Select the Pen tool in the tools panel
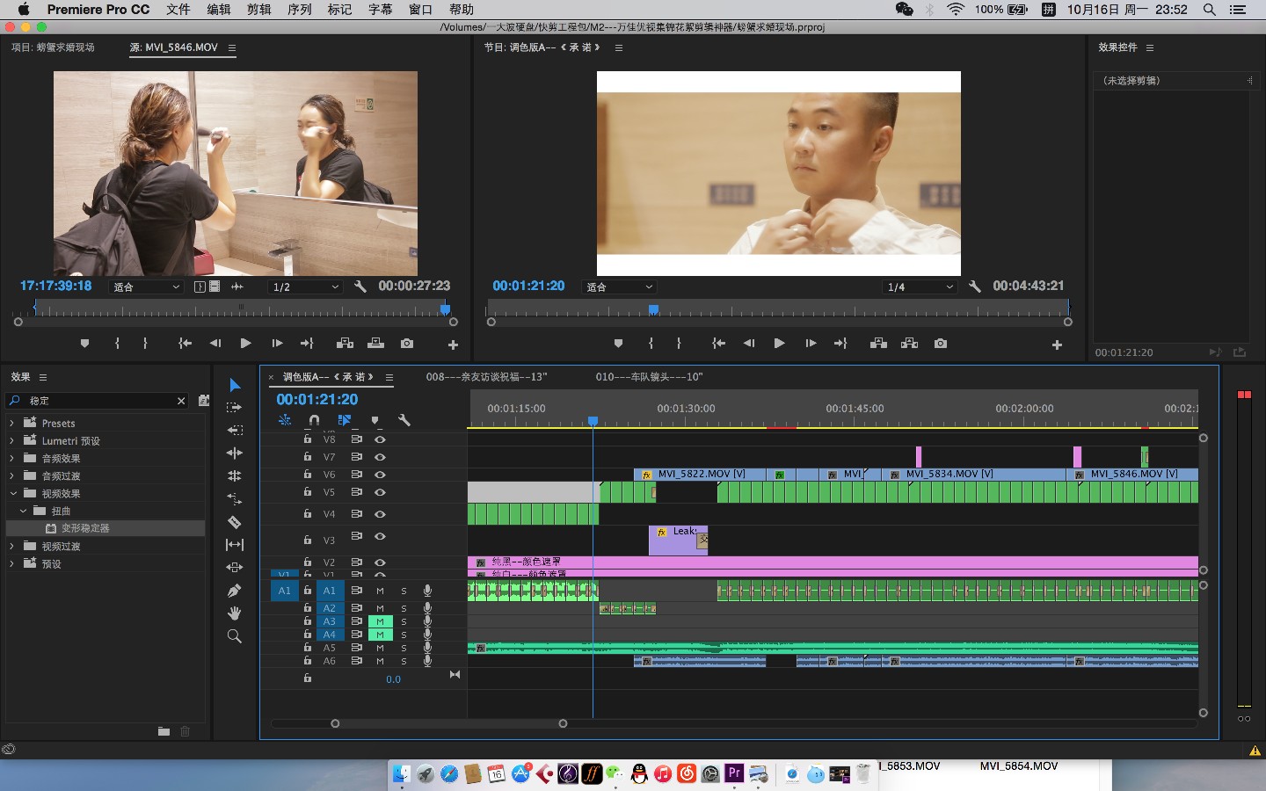The image size is (1266, 791). coord(235,591)
